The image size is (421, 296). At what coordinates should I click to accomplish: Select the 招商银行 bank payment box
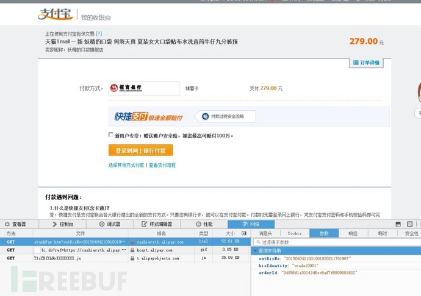144,88
